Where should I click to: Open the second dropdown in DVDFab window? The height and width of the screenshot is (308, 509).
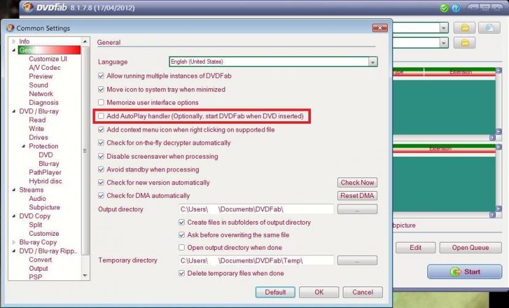(x=444, y=42)
